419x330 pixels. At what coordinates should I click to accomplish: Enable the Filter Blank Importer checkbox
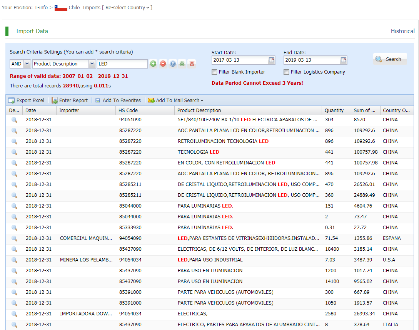[x=214, y=72]
